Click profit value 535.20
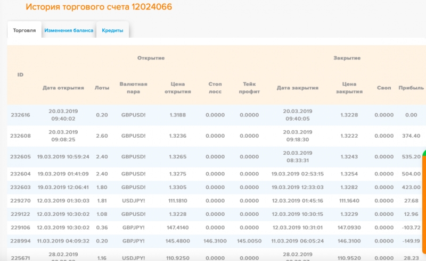 pyautogui.click(x=411, y=156)
